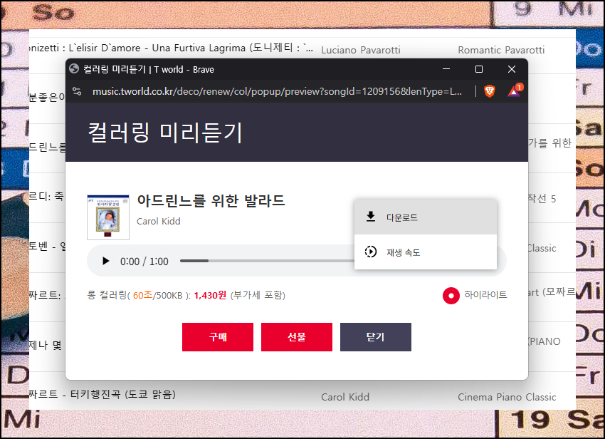Minimize the Brave popup window
605x439 pixels.
pos(446,69)
